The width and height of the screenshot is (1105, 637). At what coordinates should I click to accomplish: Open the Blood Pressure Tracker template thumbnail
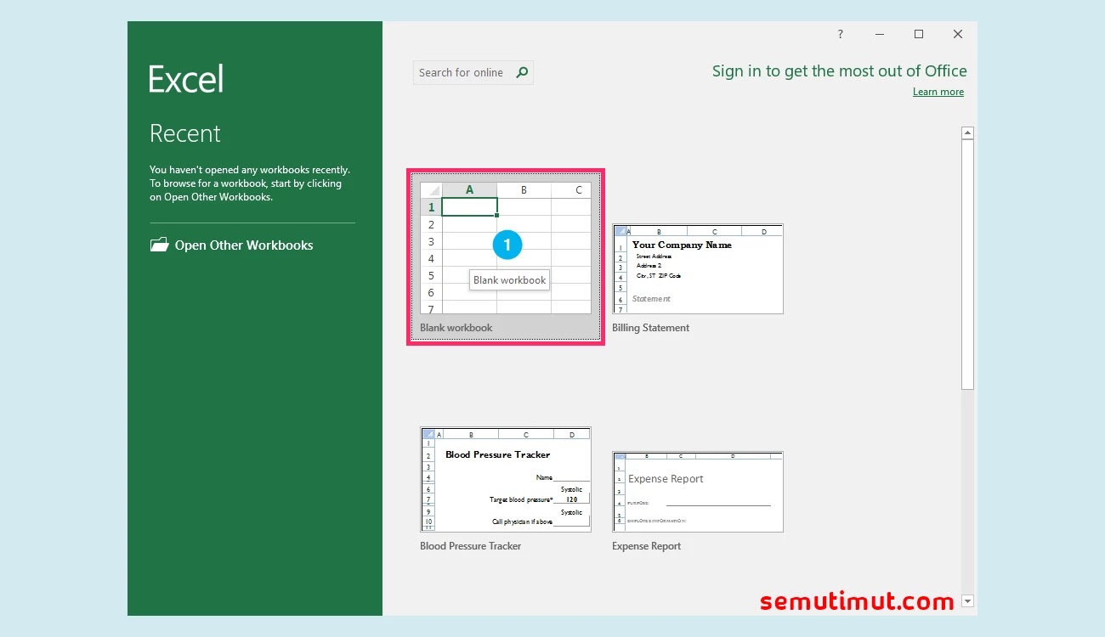506,480
